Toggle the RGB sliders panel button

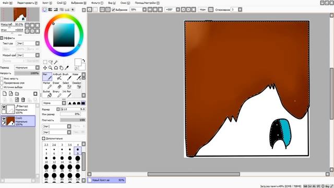click(x=50, y=9)
